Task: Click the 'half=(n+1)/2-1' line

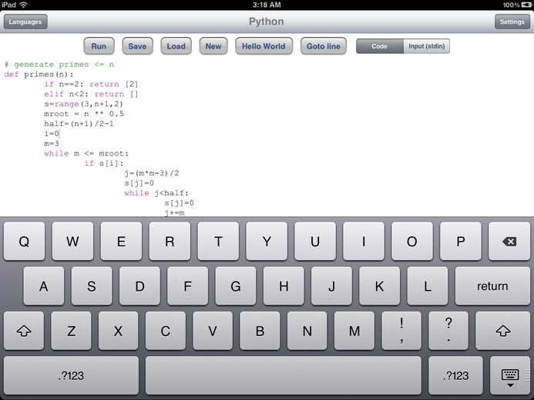Action: (79, 123)
